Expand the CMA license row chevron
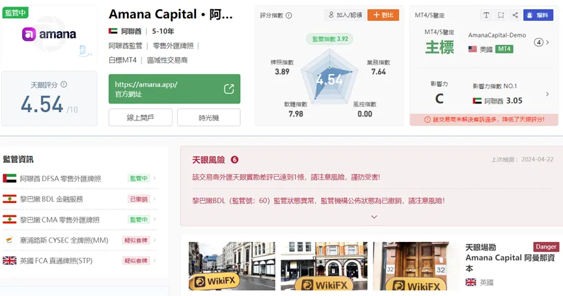Screen dimensions: 563x296 [x=155, y=219]
